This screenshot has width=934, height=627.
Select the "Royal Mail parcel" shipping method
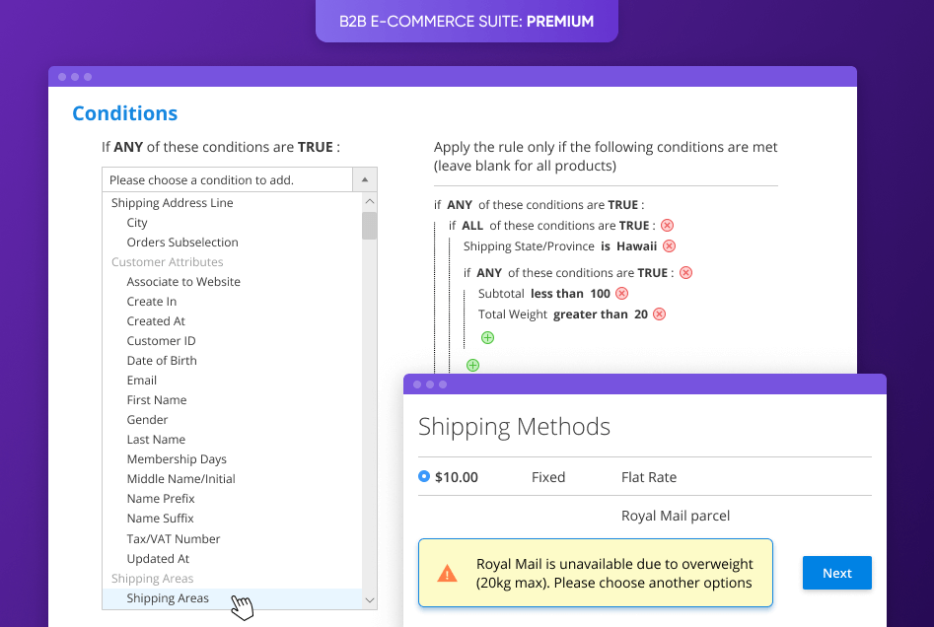pos(676,516)
